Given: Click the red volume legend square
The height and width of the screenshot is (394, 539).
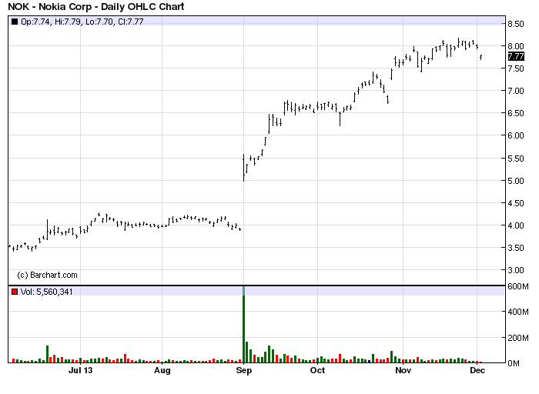Looking at the screenshot, I should [15, 292].
